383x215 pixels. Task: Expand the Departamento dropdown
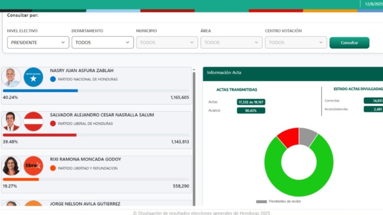click(102, 43)
